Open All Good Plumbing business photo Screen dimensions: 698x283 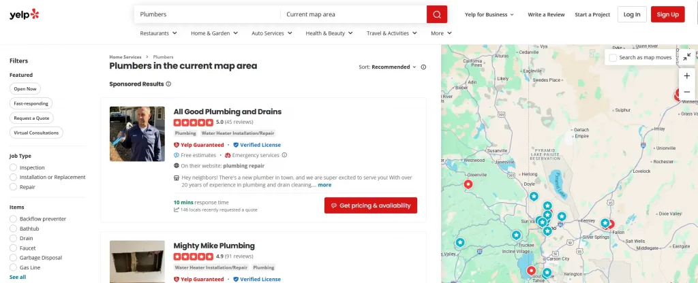[x=137, y=134]
